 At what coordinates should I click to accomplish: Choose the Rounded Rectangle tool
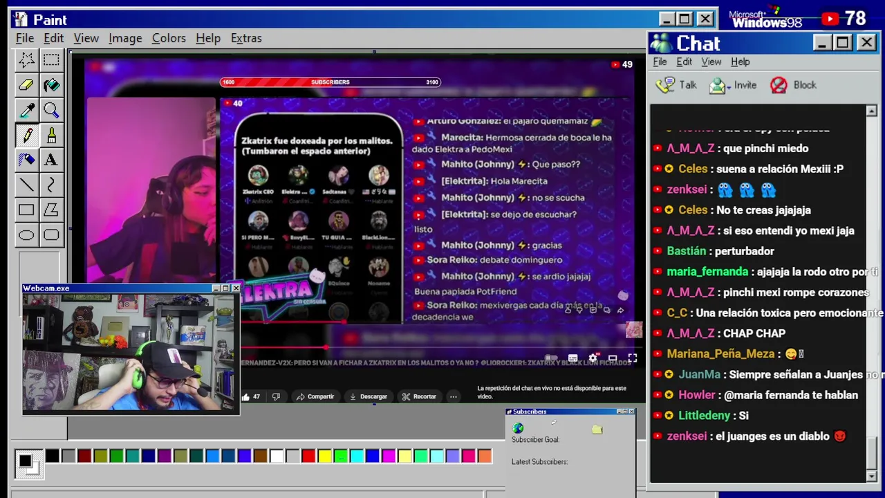[51, 234]
